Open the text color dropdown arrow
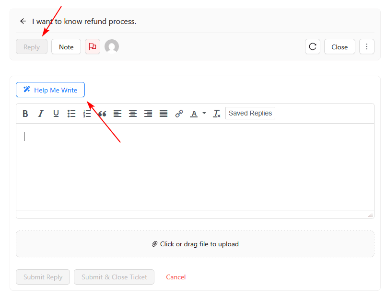386x299 pixels. tap(204, 114)
